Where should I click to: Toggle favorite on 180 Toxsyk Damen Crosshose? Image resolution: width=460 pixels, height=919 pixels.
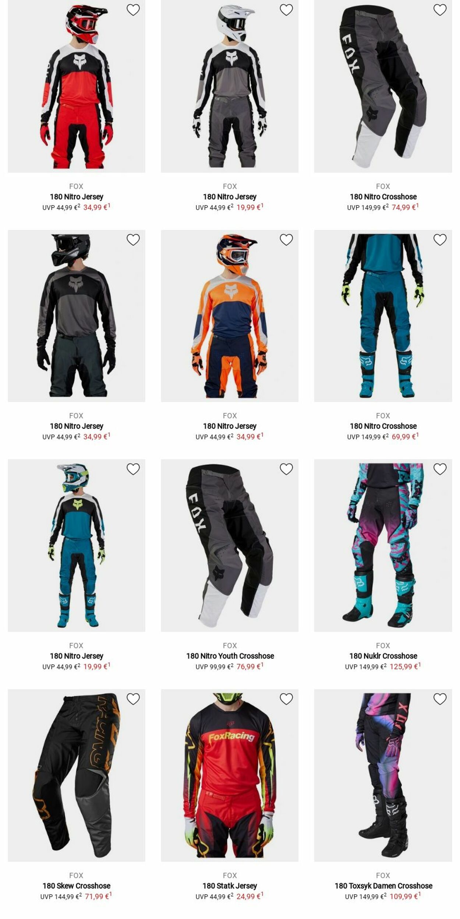pos(439,699)
